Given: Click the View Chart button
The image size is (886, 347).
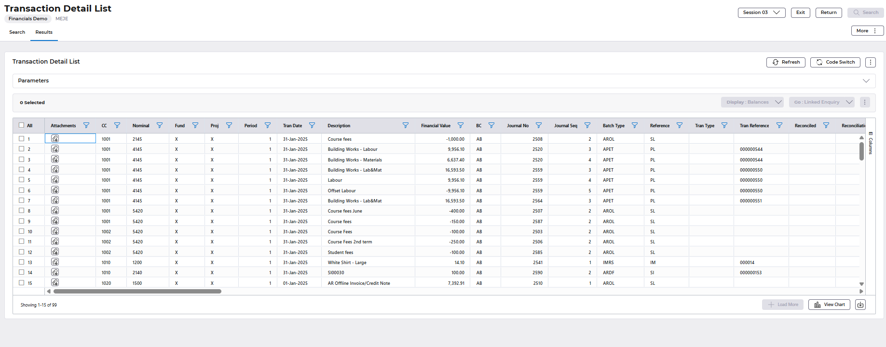Looking at the screenshot, I should tap(829, 305).
